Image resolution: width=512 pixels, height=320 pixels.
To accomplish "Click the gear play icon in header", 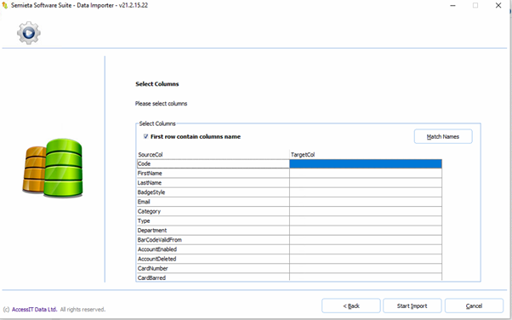I will click(x=29, y=32).
